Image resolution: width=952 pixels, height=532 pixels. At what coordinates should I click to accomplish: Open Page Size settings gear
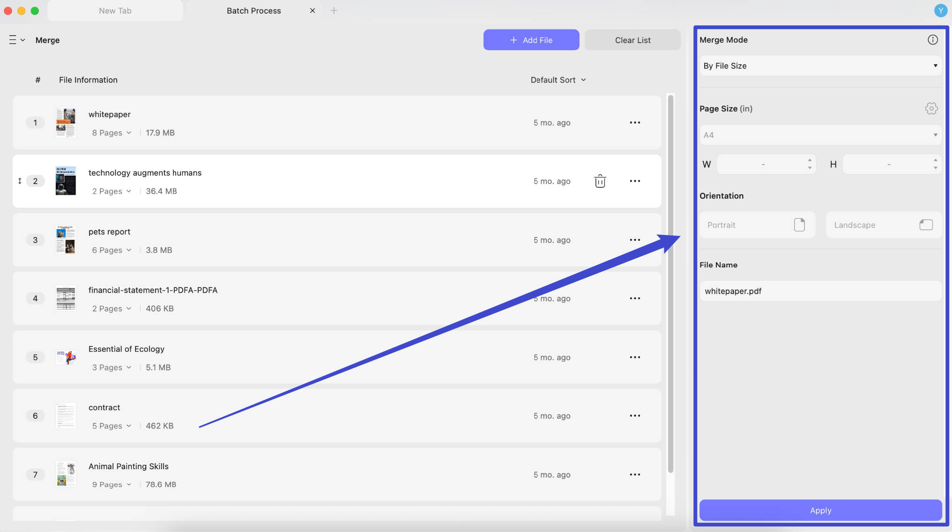[931, 109]
